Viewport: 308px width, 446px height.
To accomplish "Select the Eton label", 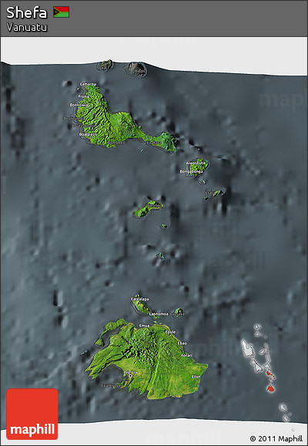I will tap(196, 377).
